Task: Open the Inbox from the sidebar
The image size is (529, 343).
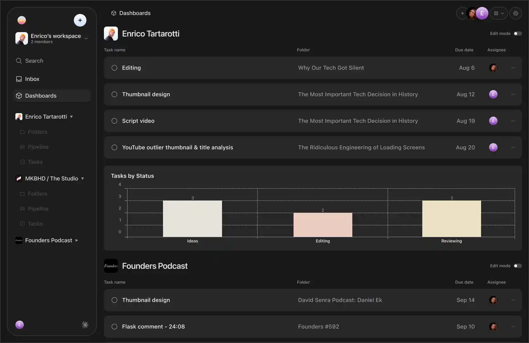Action: 32,79
